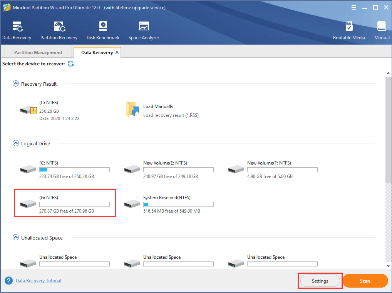
Task: Select the Data Recovery tab
Action: [x=97, y=52]
